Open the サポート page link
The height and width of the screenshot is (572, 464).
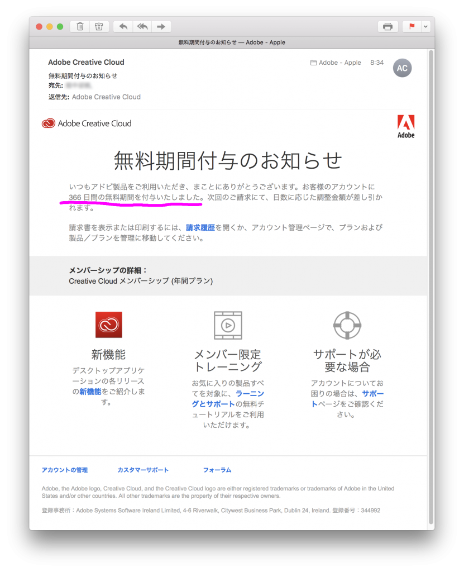click(347, 399)
